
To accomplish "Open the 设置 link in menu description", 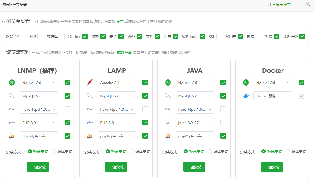I will pos(120,22).
